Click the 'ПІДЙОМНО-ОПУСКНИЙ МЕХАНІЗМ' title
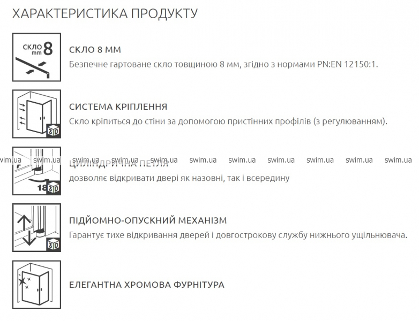 (x=148, y=220)
